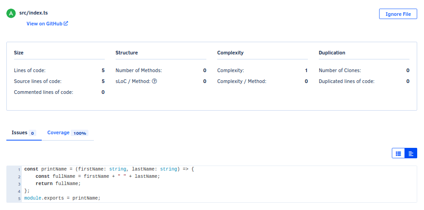The width and height of the screenshot is (424, 210).
Task: Click the Ignore File button
Action: [x=398, y=14]
